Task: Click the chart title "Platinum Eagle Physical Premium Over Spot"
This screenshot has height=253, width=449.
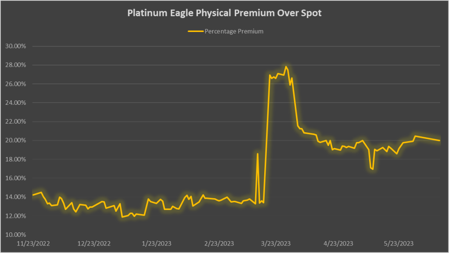Action: click(x=224, y=13)
